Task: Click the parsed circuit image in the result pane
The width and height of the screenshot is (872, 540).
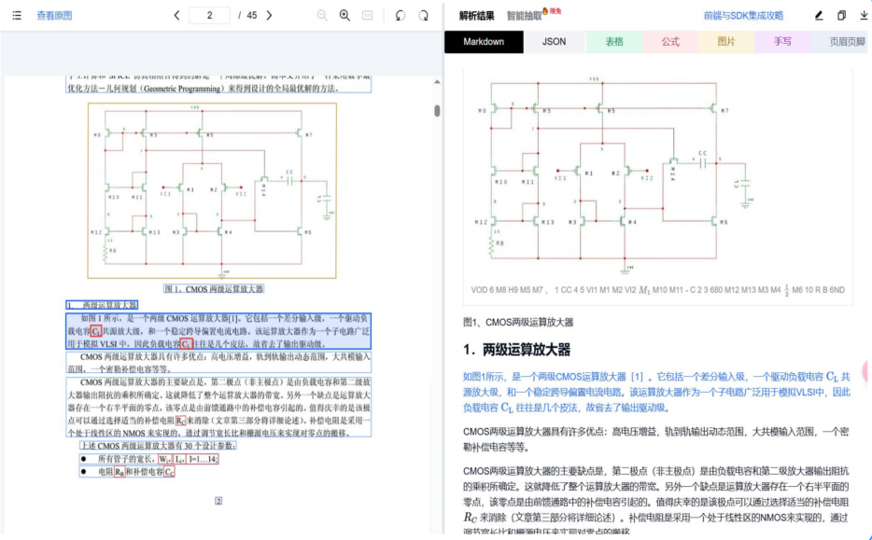Action: (x=614, y=175)
